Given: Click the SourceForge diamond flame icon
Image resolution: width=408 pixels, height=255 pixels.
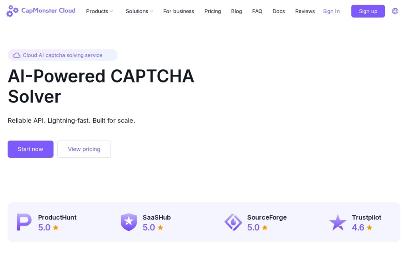Looking at the screenshot, I should (233, 222).
